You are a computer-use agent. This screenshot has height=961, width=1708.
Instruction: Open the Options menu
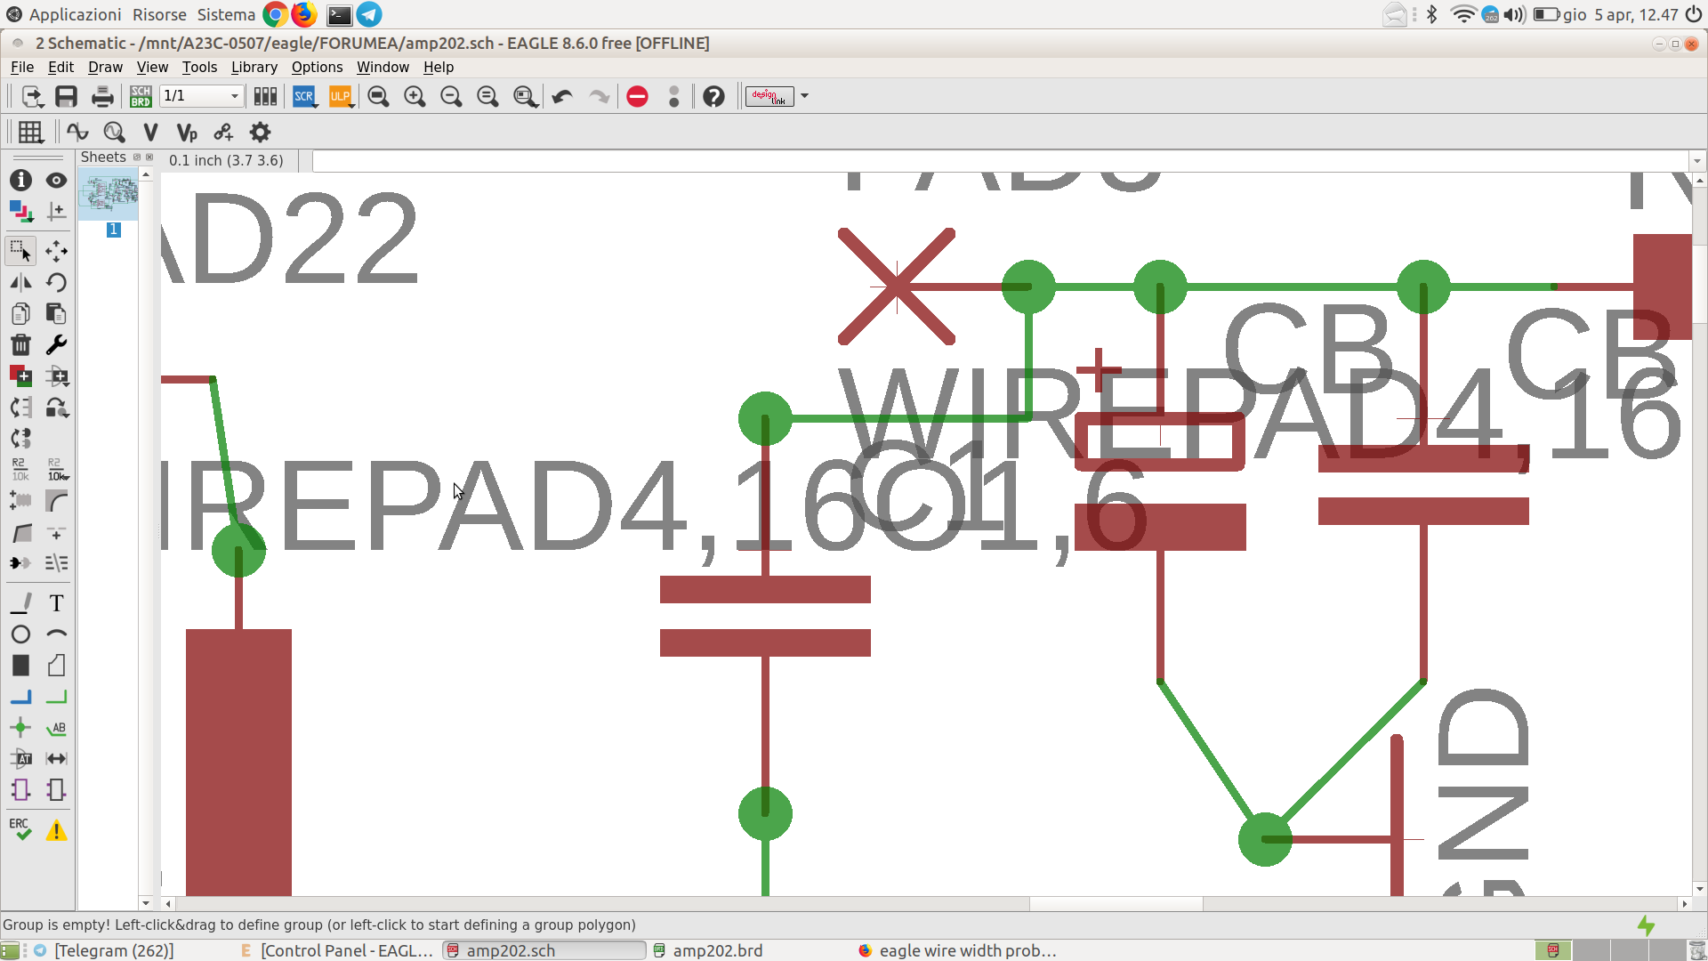(x=317, y=67)
